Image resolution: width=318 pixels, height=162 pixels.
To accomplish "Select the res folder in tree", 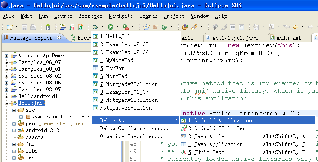I will (30, 158).
